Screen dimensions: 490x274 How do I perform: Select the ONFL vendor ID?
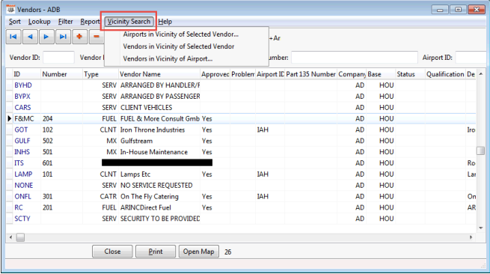click(22, 196)
